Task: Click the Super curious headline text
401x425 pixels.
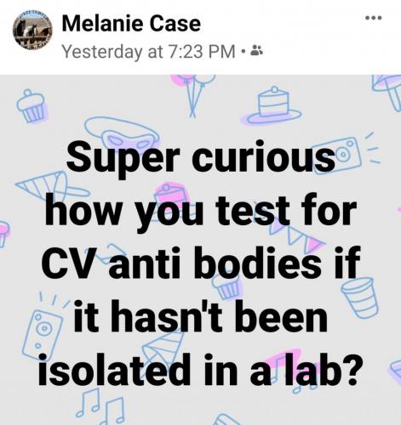Action: click(201, 158)
